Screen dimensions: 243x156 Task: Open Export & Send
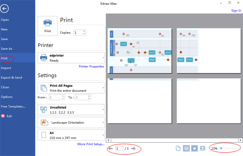pyautogui.click(x=12, y=77)
